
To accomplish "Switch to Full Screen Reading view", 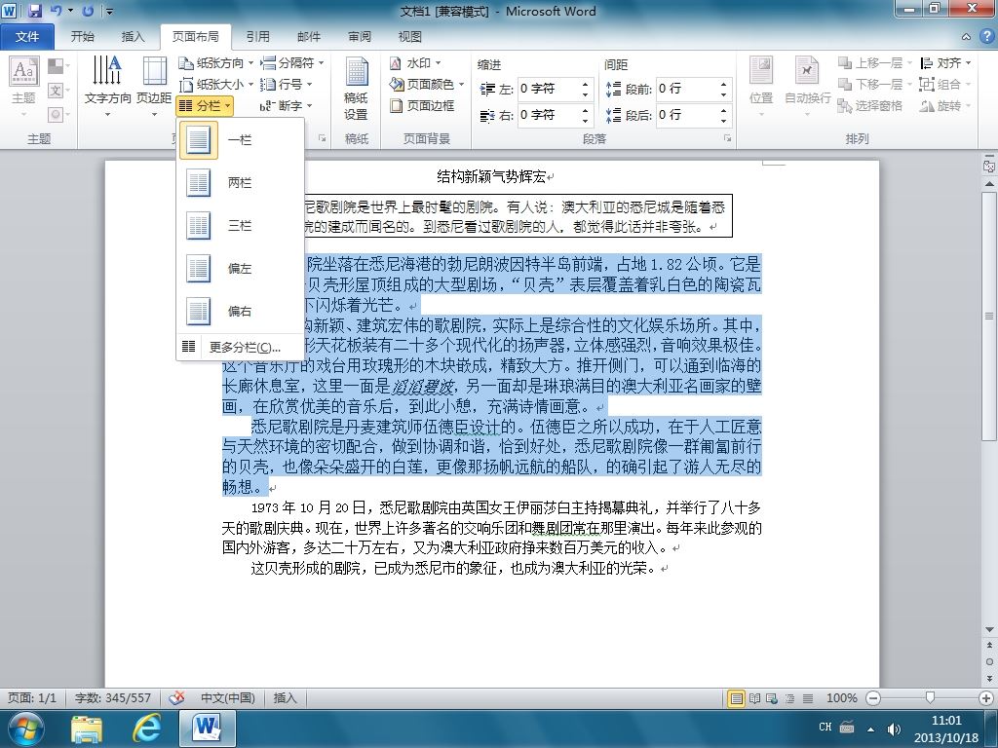I will (x=755, y=698).
